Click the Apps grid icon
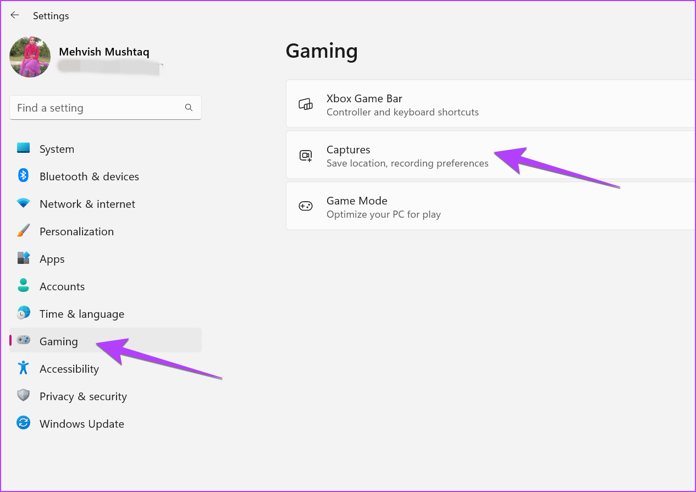This screenshot has width=696, height=492. click(23, 258)
